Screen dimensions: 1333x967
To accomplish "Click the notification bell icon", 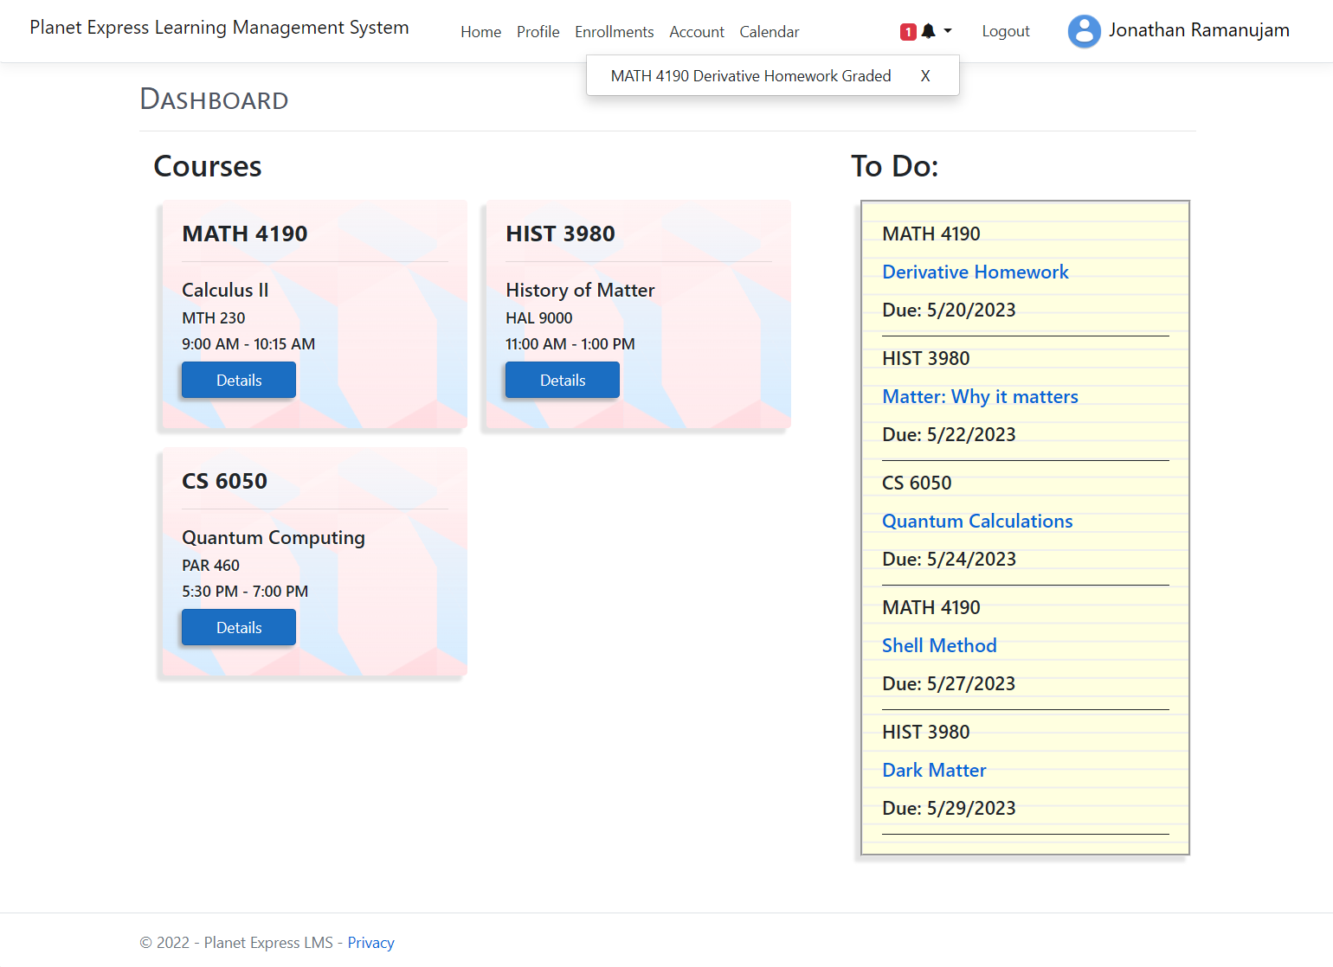I will 928,31.
